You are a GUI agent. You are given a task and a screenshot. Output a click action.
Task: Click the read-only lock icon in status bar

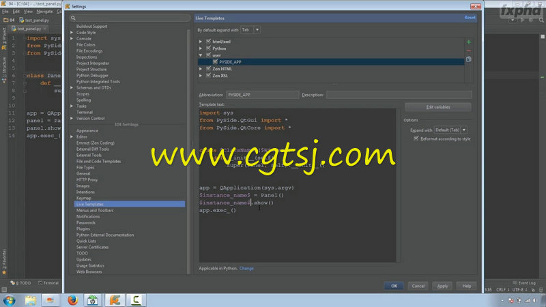pyautogui.click(x=533, y=289)
